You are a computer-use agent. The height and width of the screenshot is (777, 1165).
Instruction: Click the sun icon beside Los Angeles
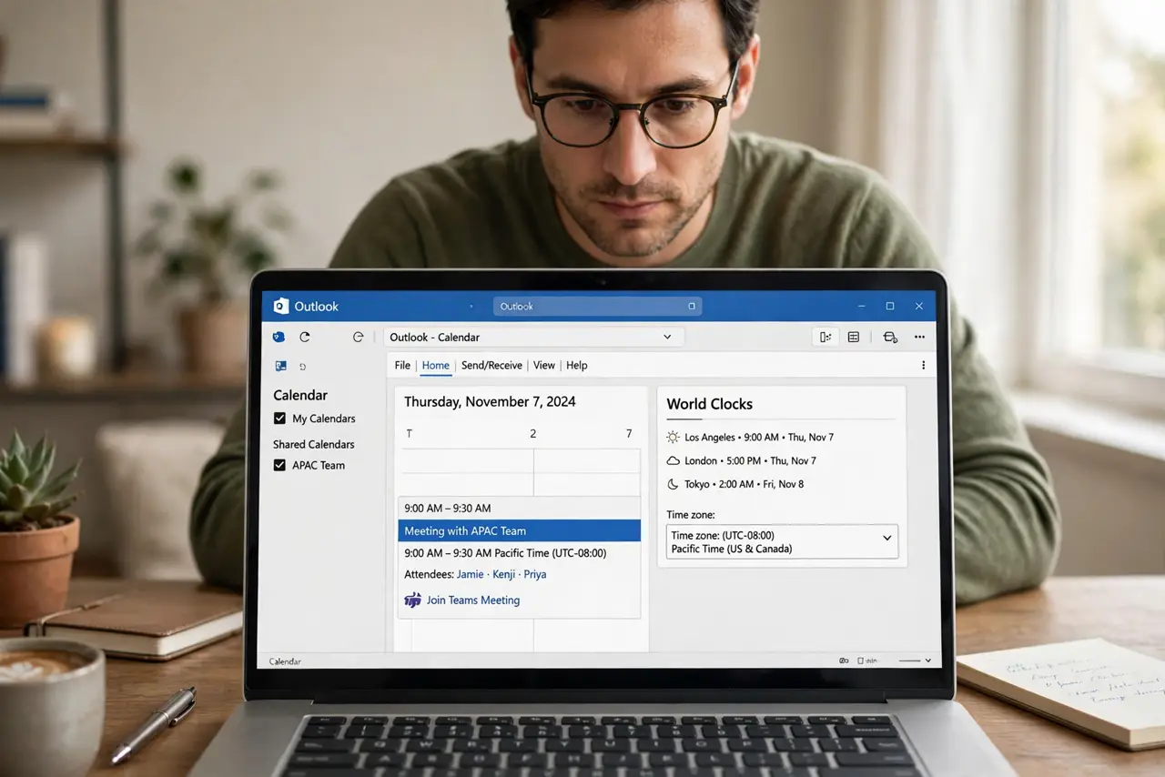tap(673, 437)
